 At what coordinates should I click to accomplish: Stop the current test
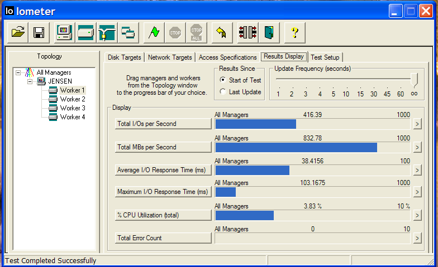pyautogui.click(x=175, y=32)
